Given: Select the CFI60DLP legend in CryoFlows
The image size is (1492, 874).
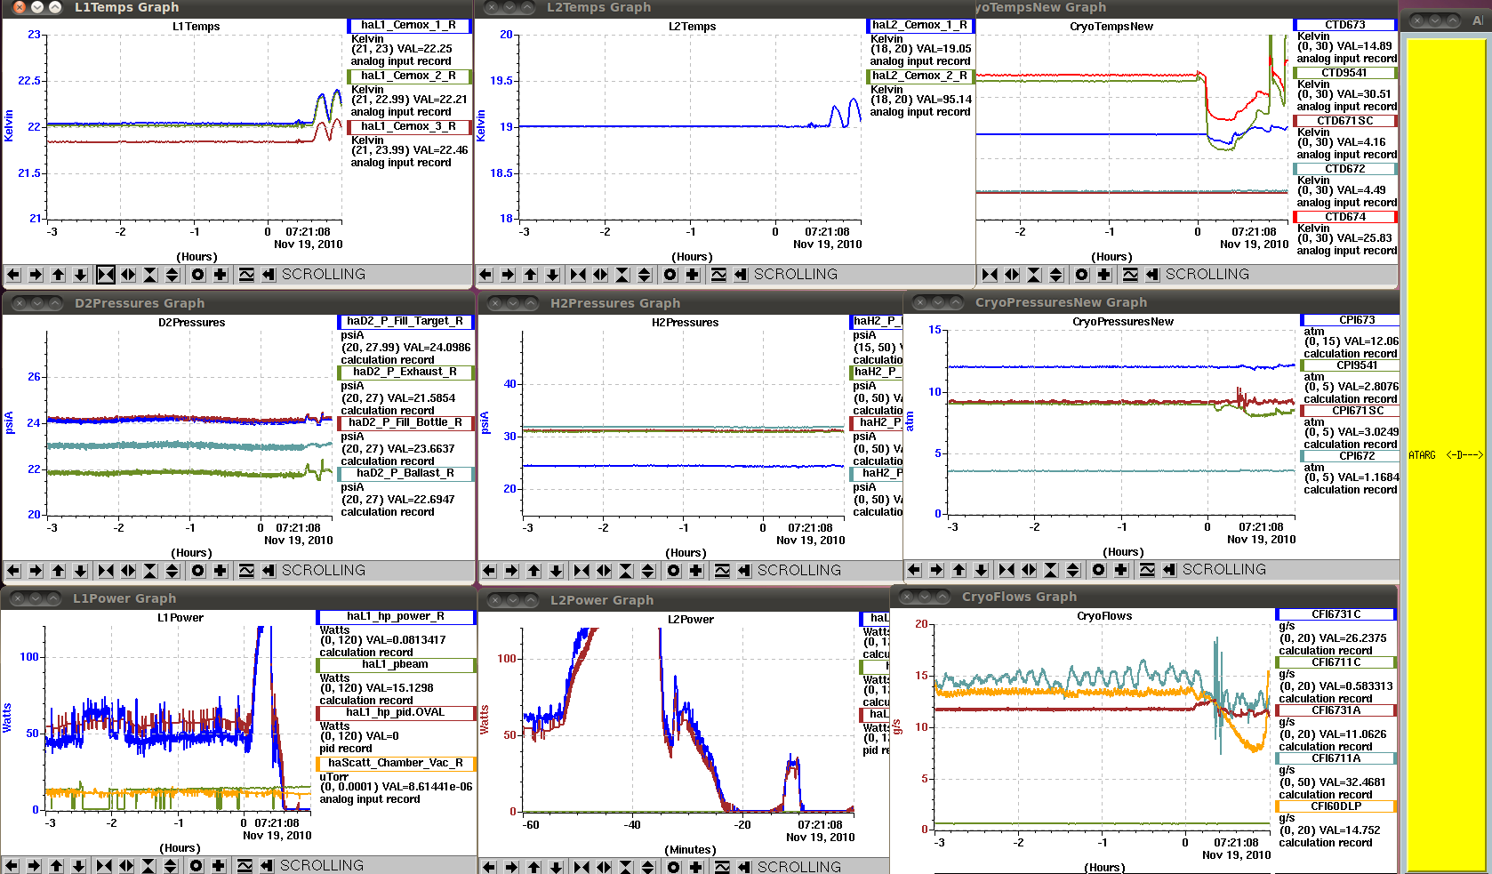Looking at the screenshot, I should point(1336,806).
